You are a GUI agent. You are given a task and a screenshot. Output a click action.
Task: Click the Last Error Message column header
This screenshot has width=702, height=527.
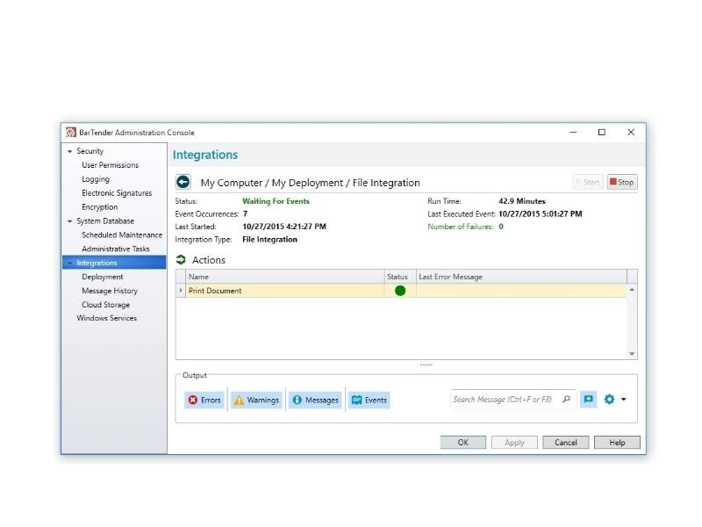[x=521, y=277]
